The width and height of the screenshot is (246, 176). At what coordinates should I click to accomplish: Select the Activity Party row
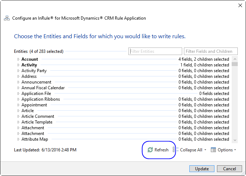(x=123, y=71)
